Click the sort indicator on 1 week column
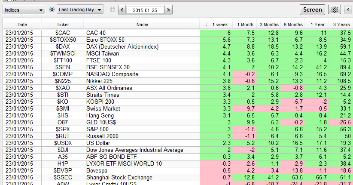 (x=207, y=25)
